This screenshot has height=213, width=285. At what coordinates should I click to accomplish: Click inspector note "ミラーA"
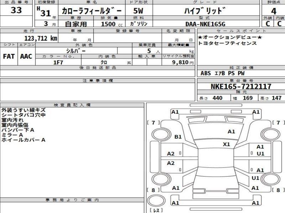12,135
